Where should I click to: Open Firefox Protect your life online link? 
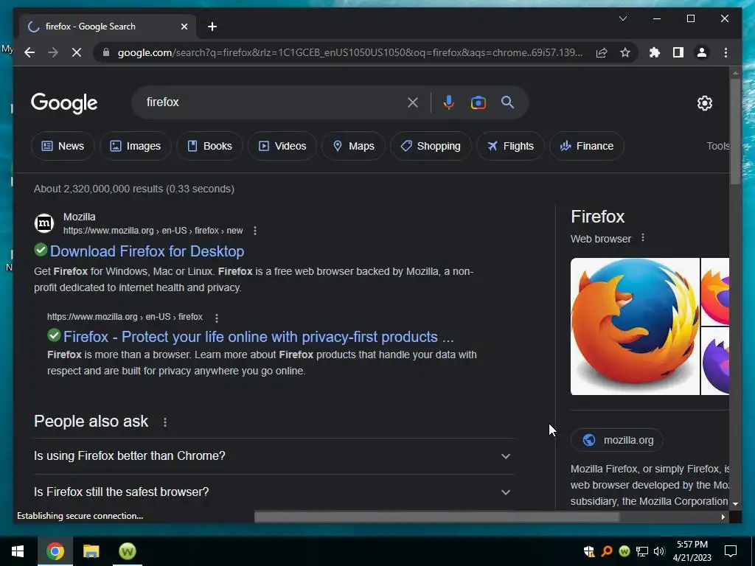(259, 337)
